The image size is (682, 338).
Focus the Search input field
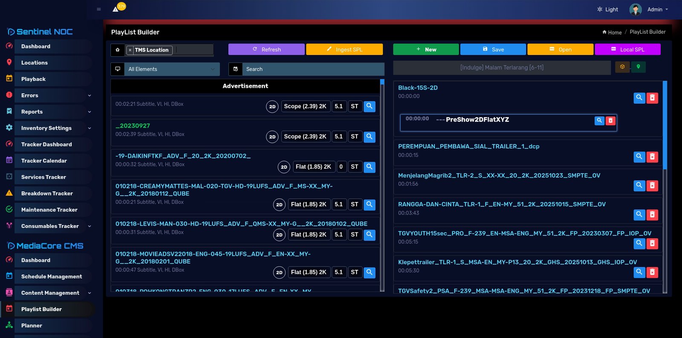pyautogui.click(x=313, y=69)
